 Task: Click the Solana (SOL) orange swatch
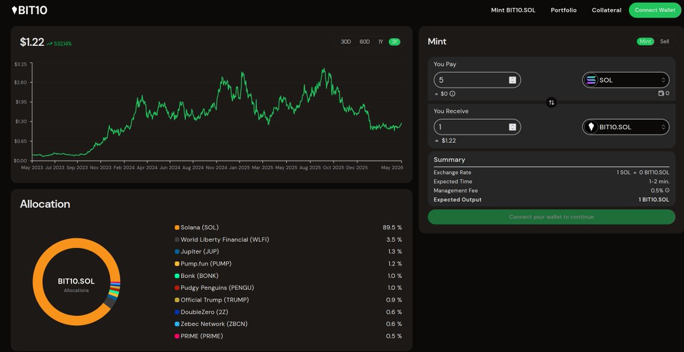point(177,227)
